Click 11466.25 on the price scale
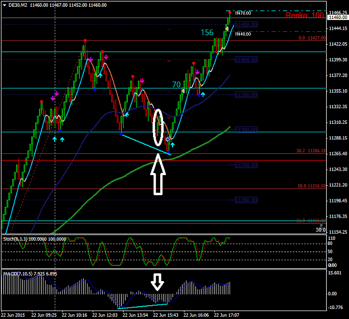Screen dimensions: 349x319 338,13
